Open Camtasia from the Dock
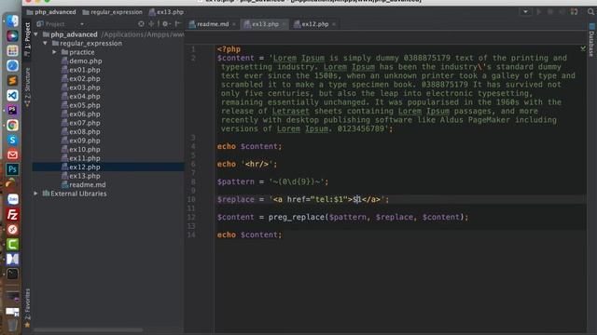597x335 pixels. pyautogui.click(x=12, y=244)
